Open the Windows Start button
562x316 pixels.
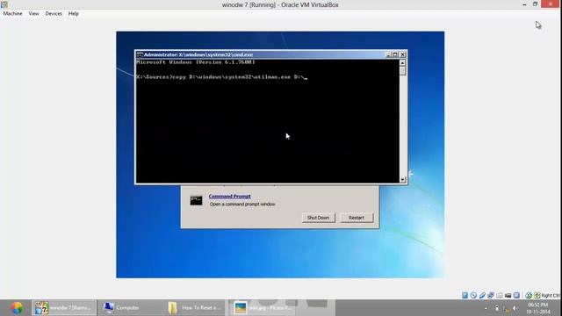tap(16, 308)
